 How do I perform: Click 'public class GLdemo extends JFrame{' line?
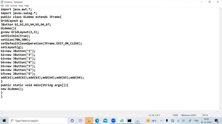coord(31,17)
